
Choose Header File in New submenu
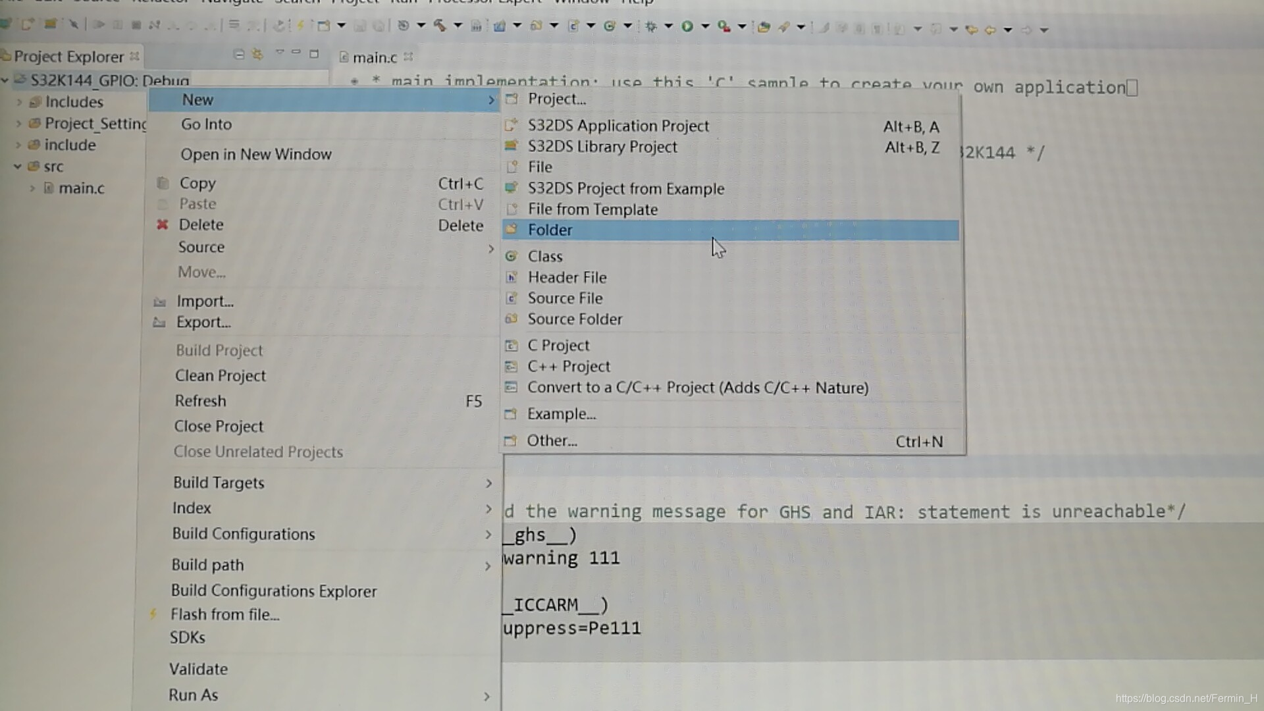(730, 277)
